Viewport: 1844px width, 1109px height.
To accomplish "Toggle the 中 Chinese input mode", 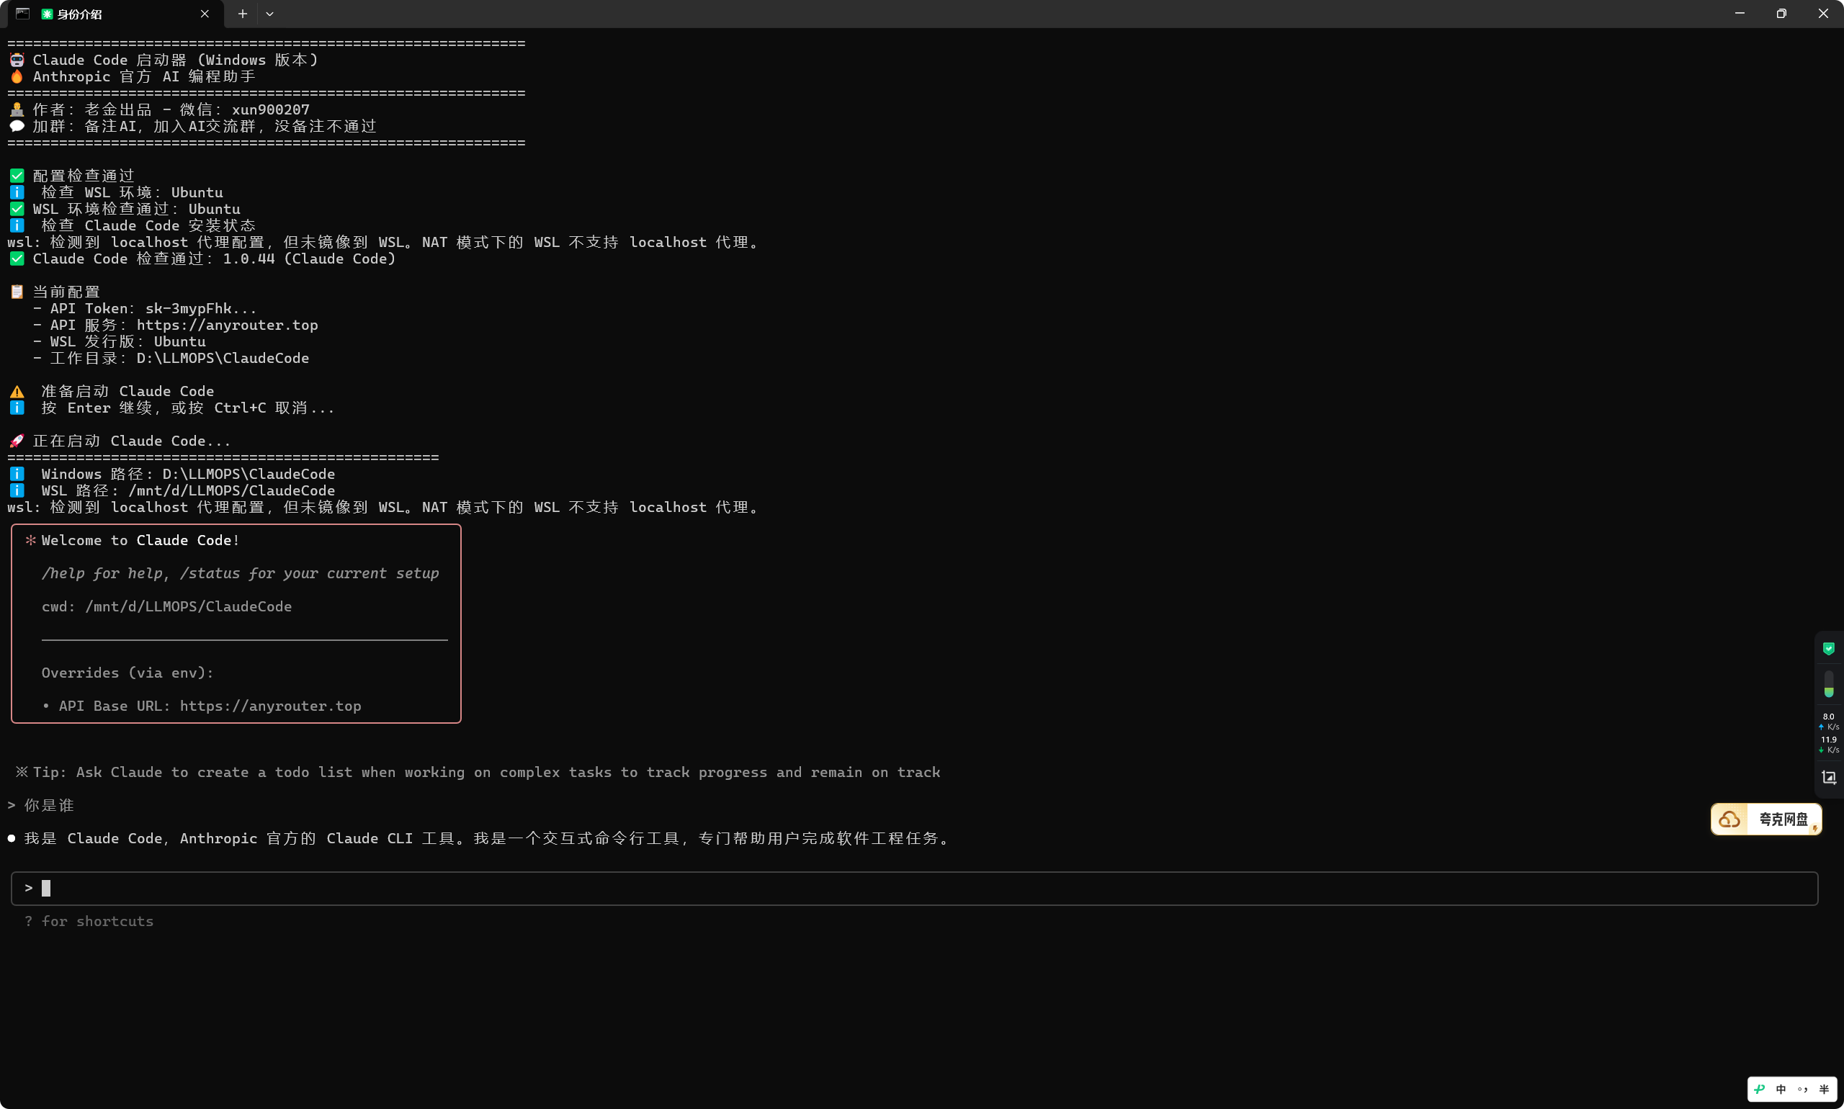I will [1781, 1089].
